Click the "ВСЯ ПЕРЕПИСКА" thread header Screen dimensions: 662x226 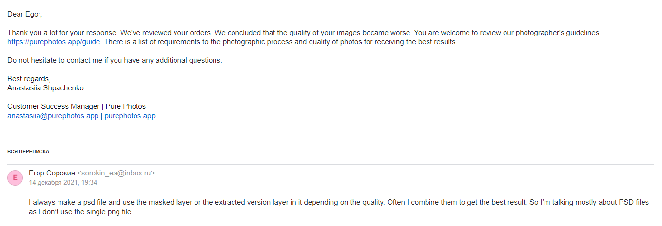(x=28, y=152)
